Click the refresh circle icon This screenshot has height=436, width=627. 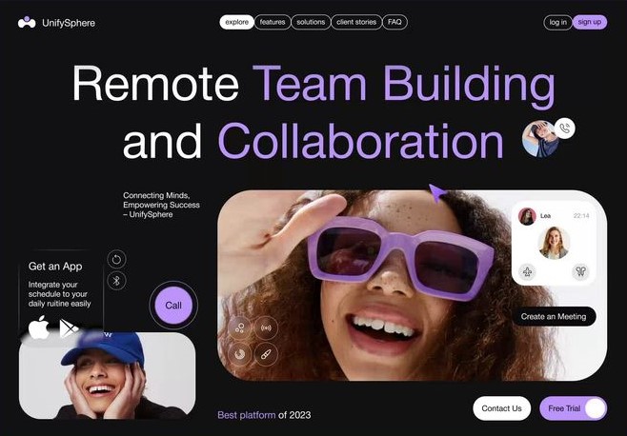click(116, 259)
